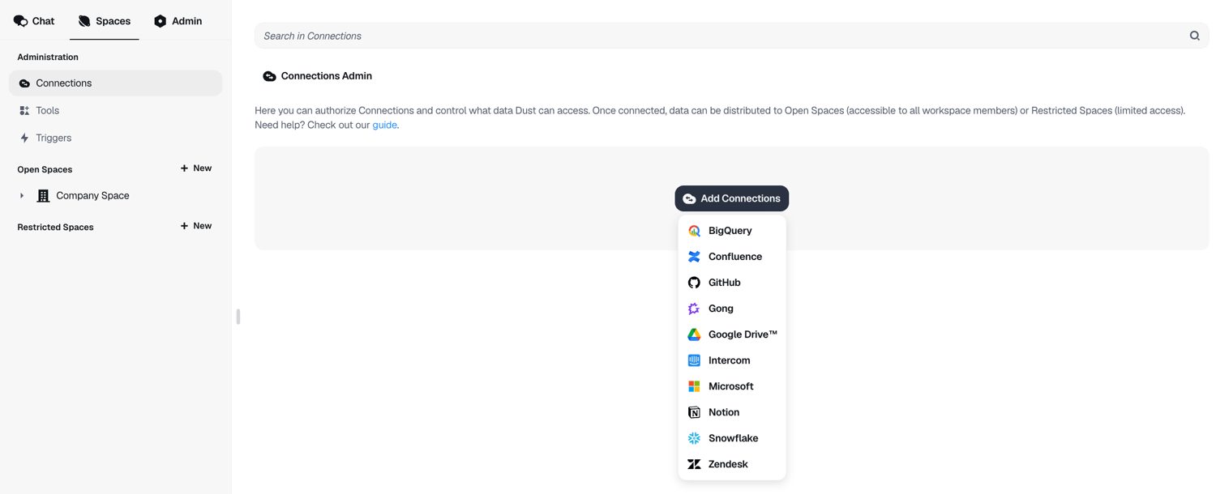Go to the Admin tab
The width and height of the screenshot is (1216, 494).
178,21
